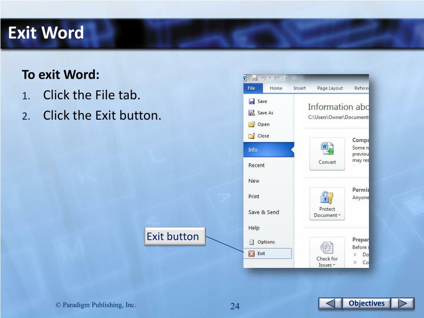The image size is (424, 318).
Task: Click the 'To exit Word:' heading
Action: [60, 75]
